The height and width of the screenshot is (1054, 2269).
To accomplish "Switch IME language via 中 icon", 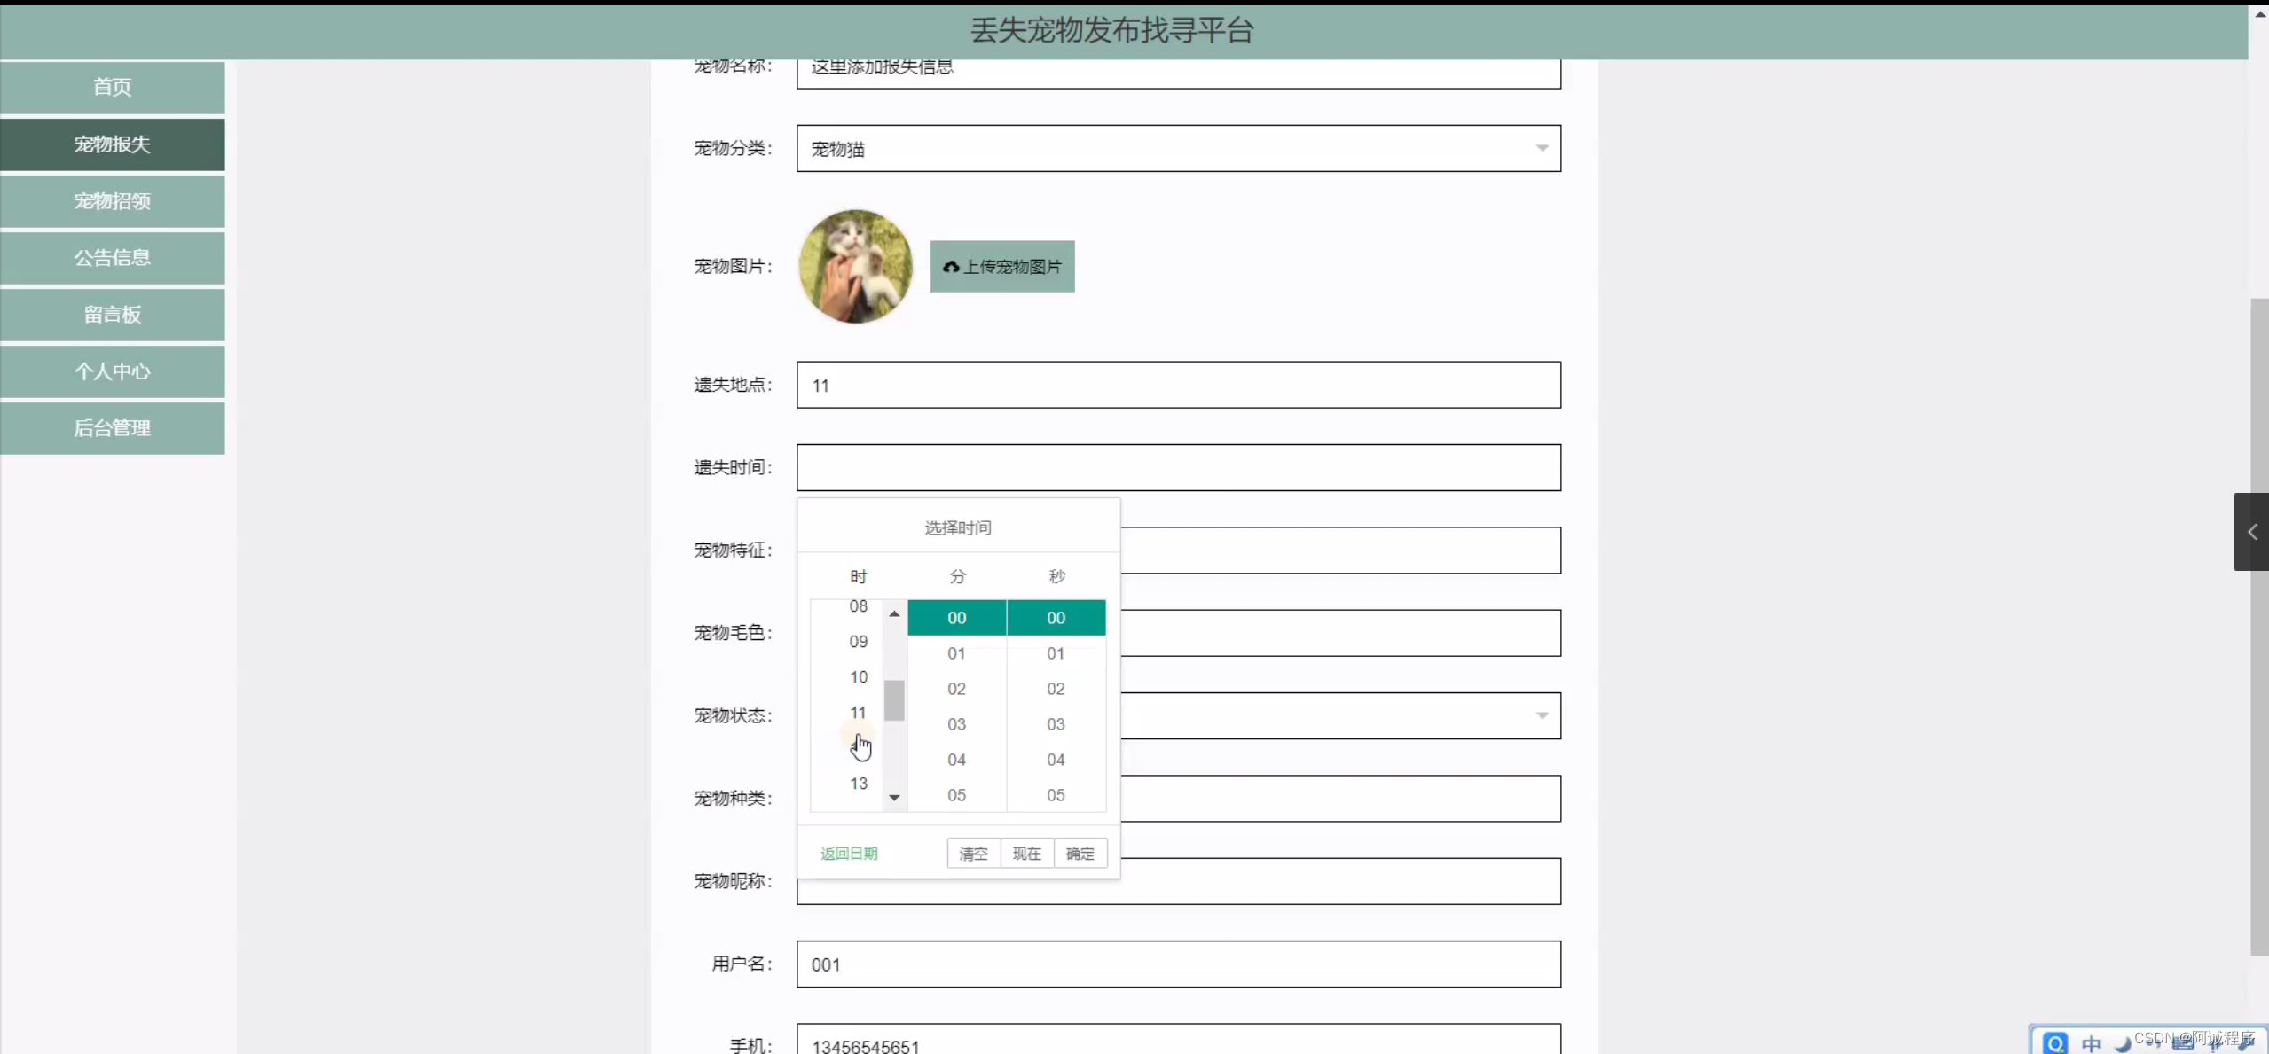I will (2092, 1043).
